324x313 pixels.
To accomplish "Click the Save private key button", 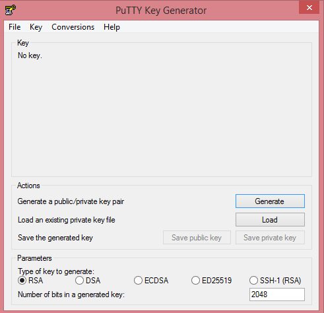I will click(270, 238).
